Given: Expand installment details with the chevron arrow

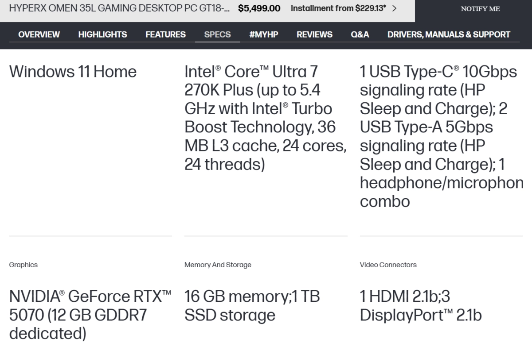Looking at the screenshot, I should (x=394, y=8).
